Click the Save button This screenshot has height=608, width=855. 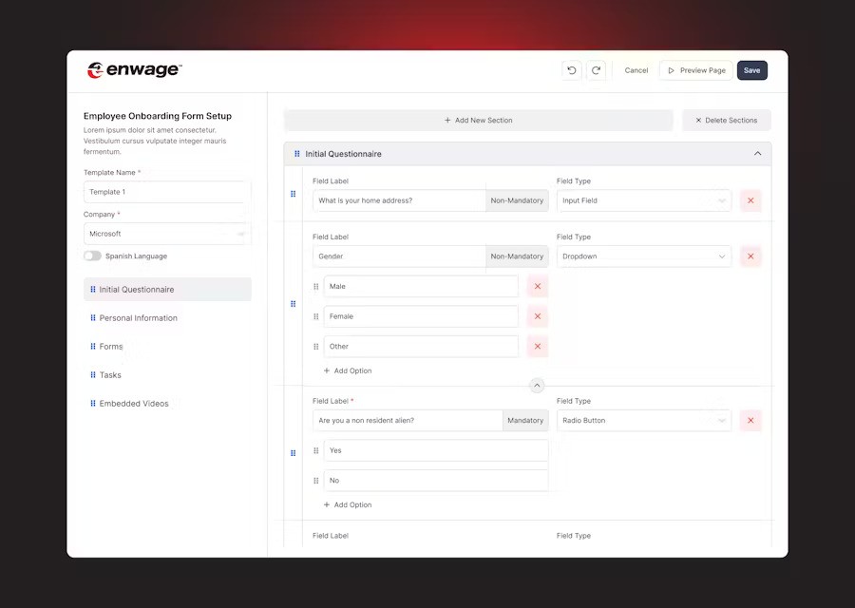[751, 70]
